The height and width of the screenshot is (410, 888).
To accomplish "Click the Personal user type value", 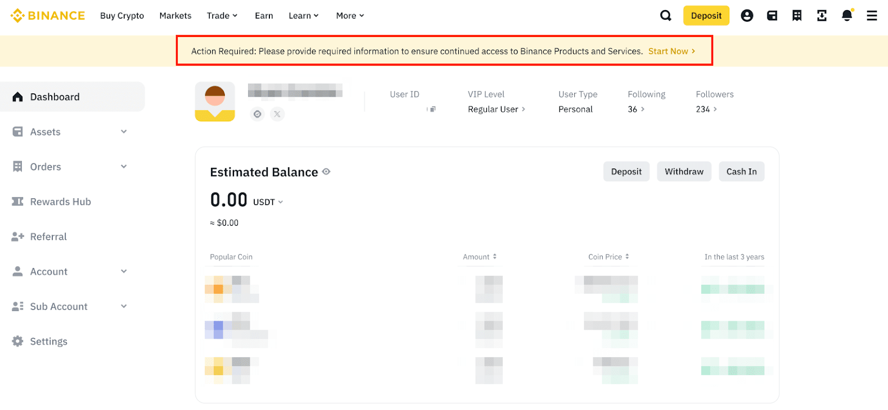I will click(575, 109).
